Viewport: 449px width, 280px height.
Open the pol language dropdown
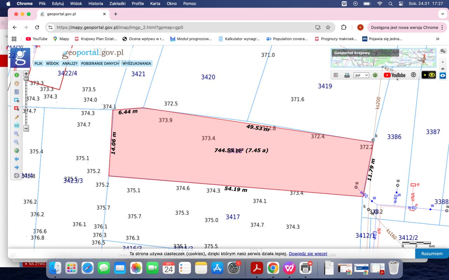pos(361,75)
